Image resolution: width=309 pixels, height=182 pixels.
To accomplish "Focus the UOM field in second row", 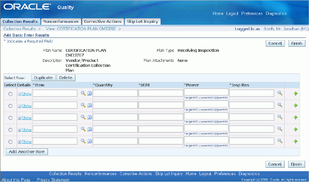I will point(160,105).
